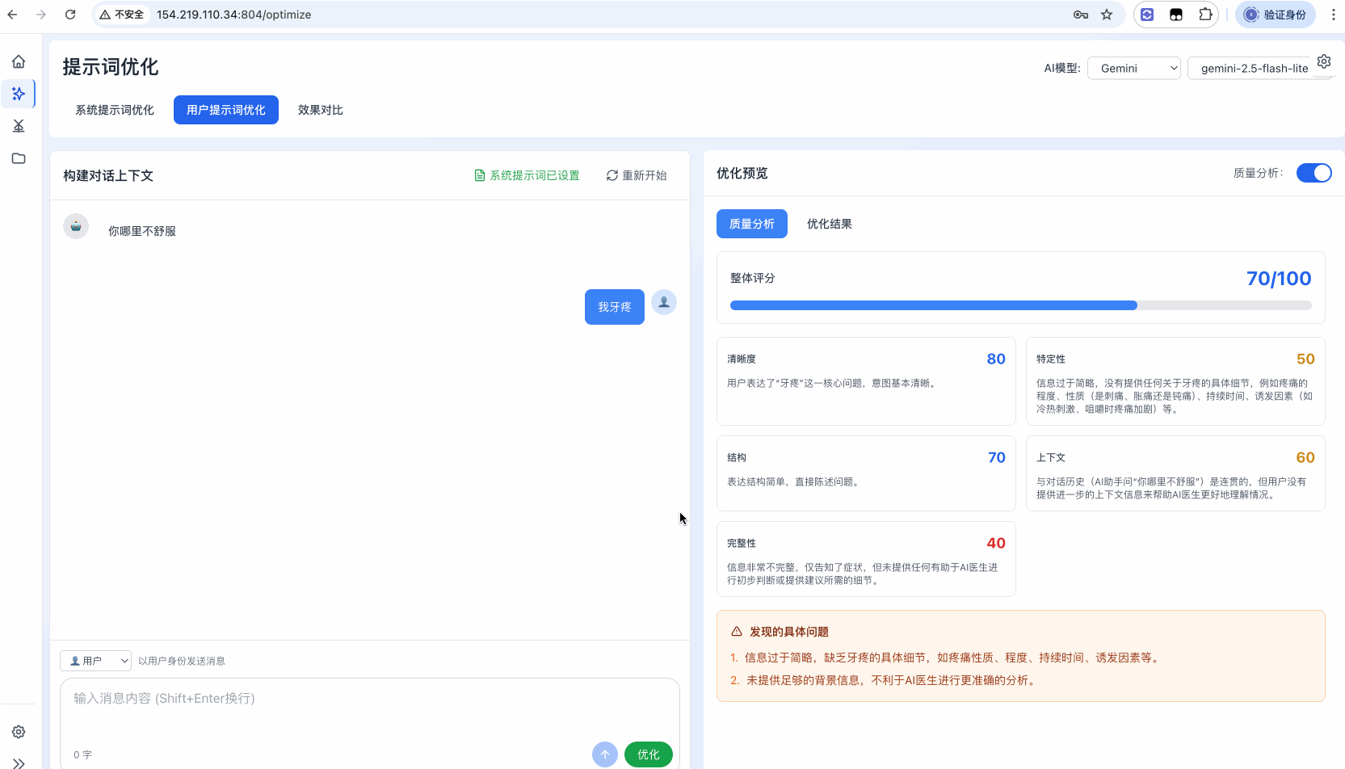Screen dimensions: 1345x769
Task: Switch to 优化结果 tab
Action: (x=830, y=224)
